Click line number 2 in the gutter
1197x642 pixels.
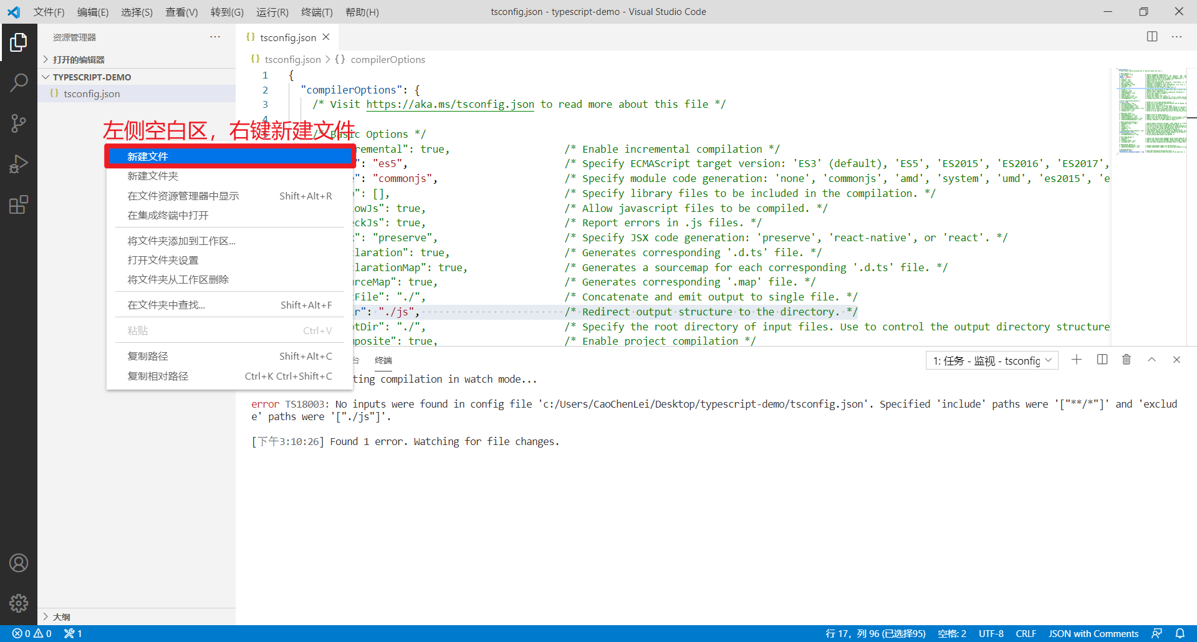[x=265, y=90]
